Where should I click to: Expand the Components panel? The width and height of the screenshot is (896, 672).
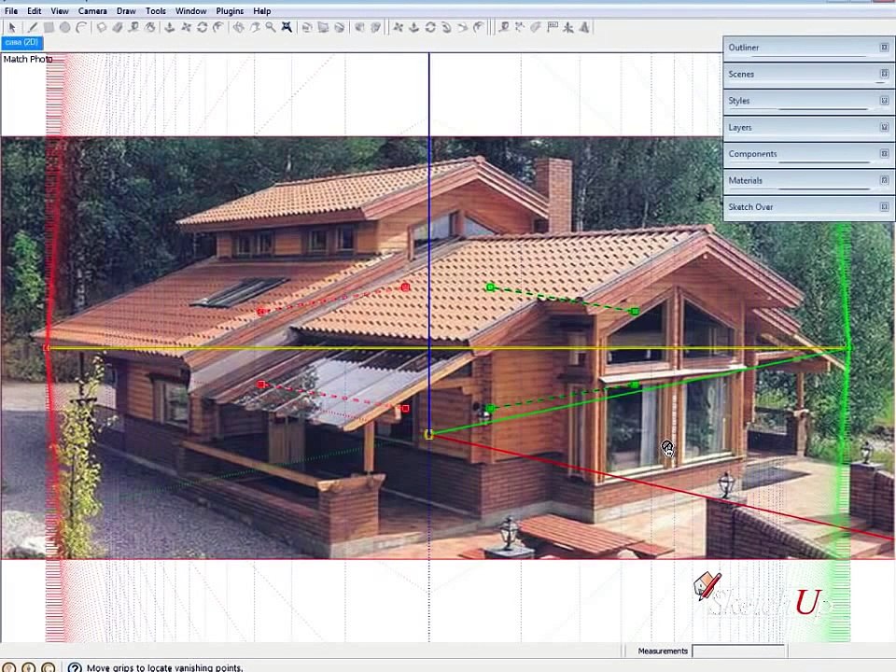pos(808,154)
